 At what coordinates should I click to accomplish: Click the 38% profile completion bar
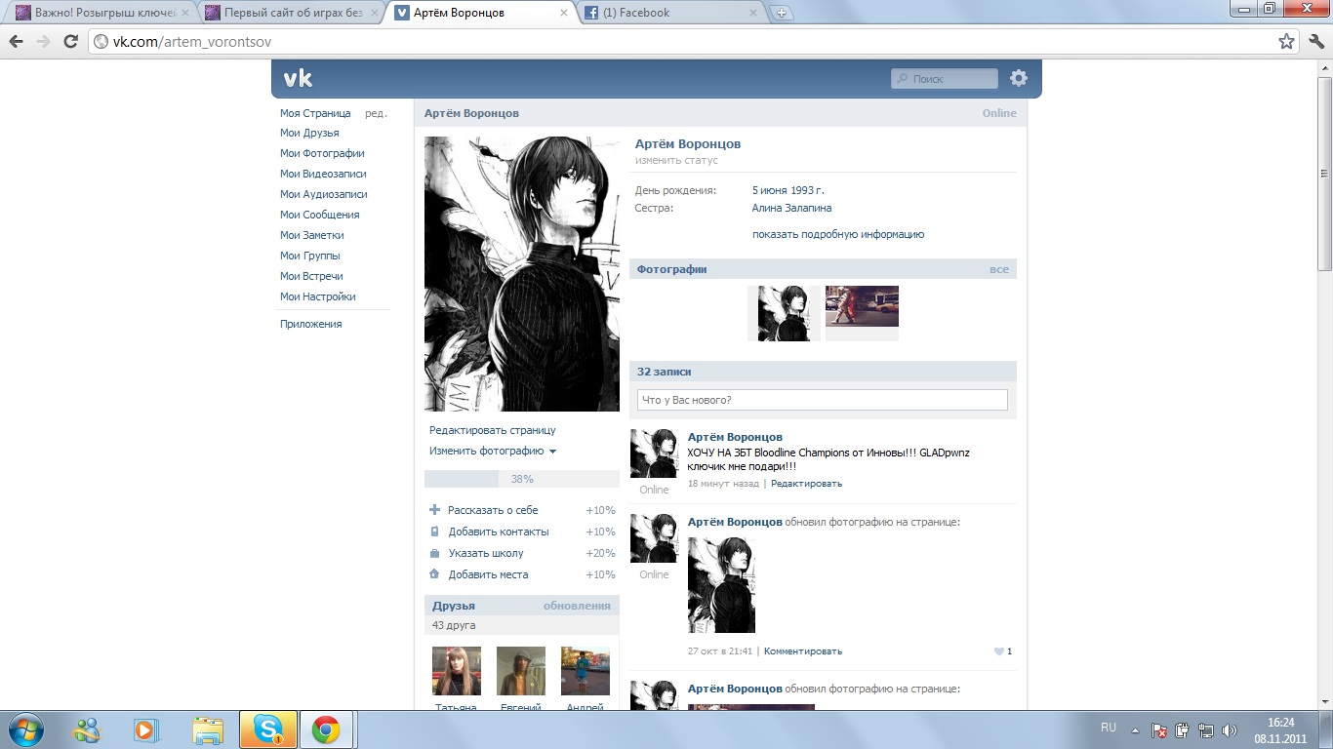click(521, 479)
